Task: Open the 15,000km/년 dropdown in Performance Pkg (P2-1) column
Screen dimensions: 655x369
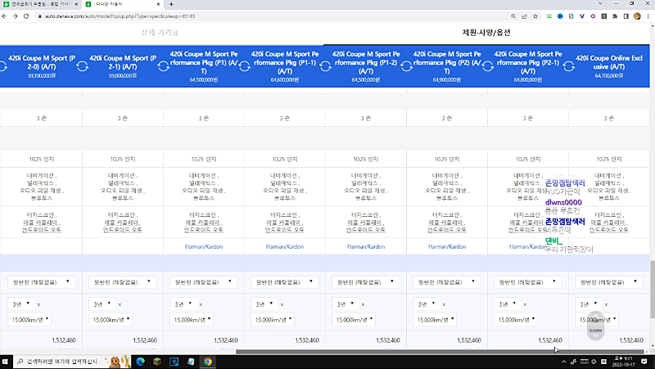Action: pos(516,320)
